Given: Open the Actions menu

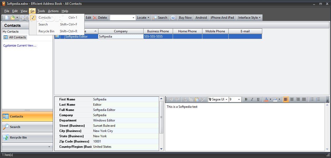Looking at the screenshot, I should coord(53,11).
